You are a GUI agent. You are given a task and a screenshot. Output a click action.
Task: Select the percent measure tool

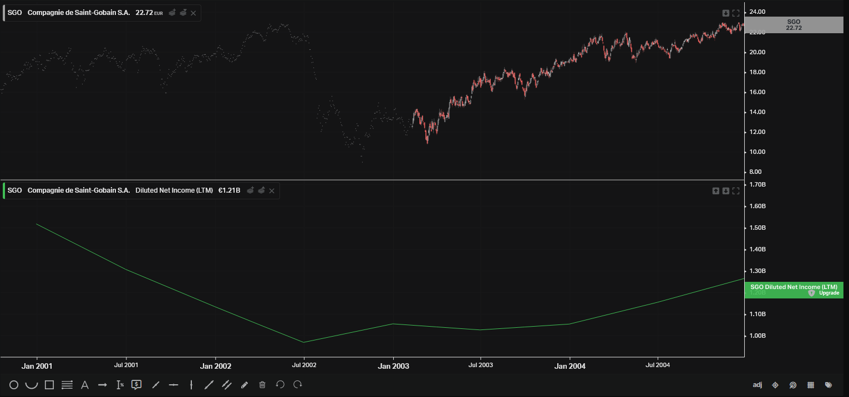pyautogui.click(x=120, y=385)
